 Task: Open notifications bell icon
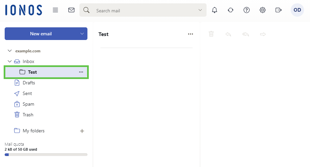[215, 10]
